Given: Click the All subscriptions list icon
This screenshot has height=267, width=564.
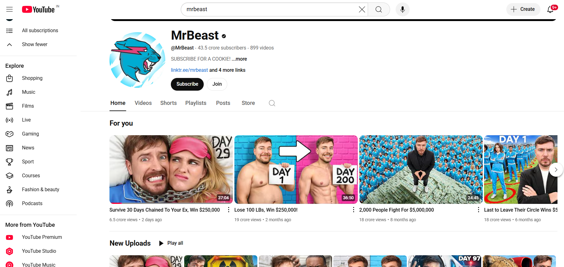Looking at the screenshot, I should click(10, 31).
